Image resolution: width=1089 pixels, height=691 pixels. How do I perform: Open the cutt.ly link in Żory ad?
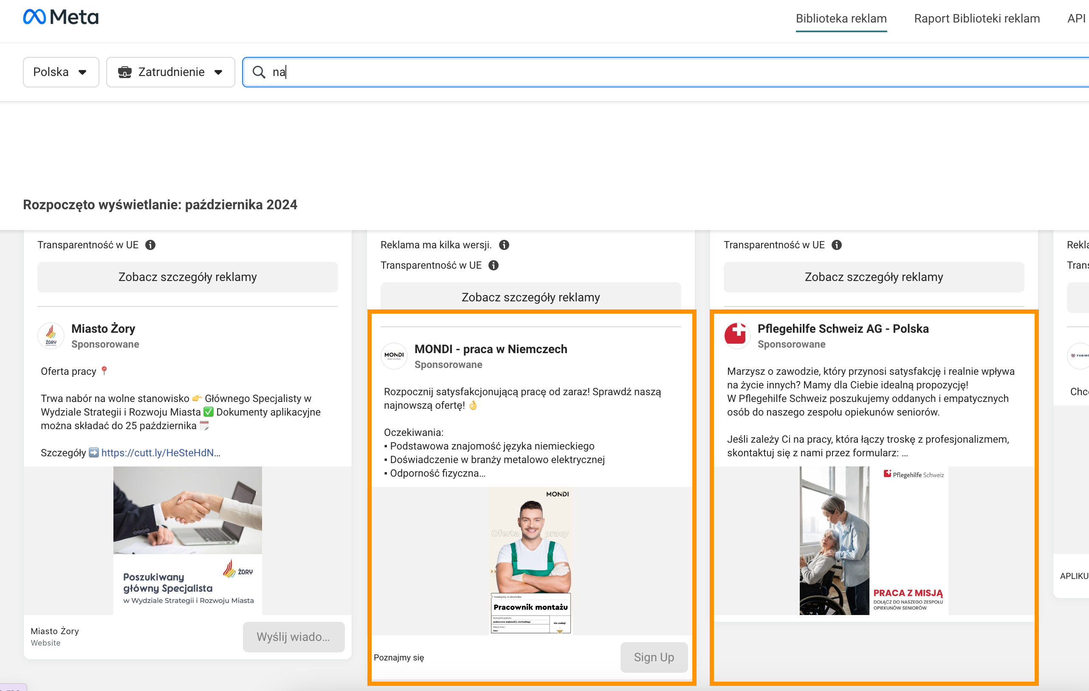click(x=160, y=453)
